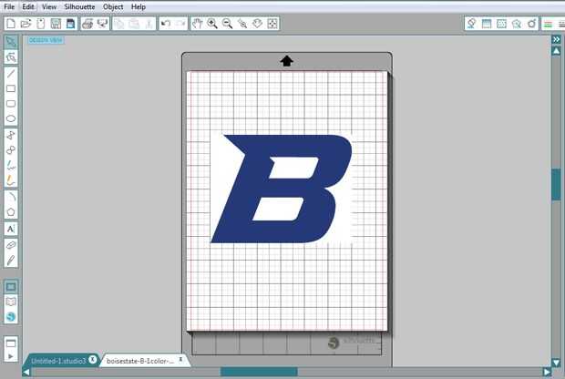
Task: Select the Draw an Ellipse tool
Action: coord(11,118)
